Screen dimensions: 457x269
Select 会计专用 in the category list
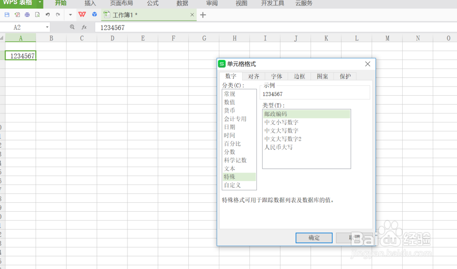pos(239,119)
